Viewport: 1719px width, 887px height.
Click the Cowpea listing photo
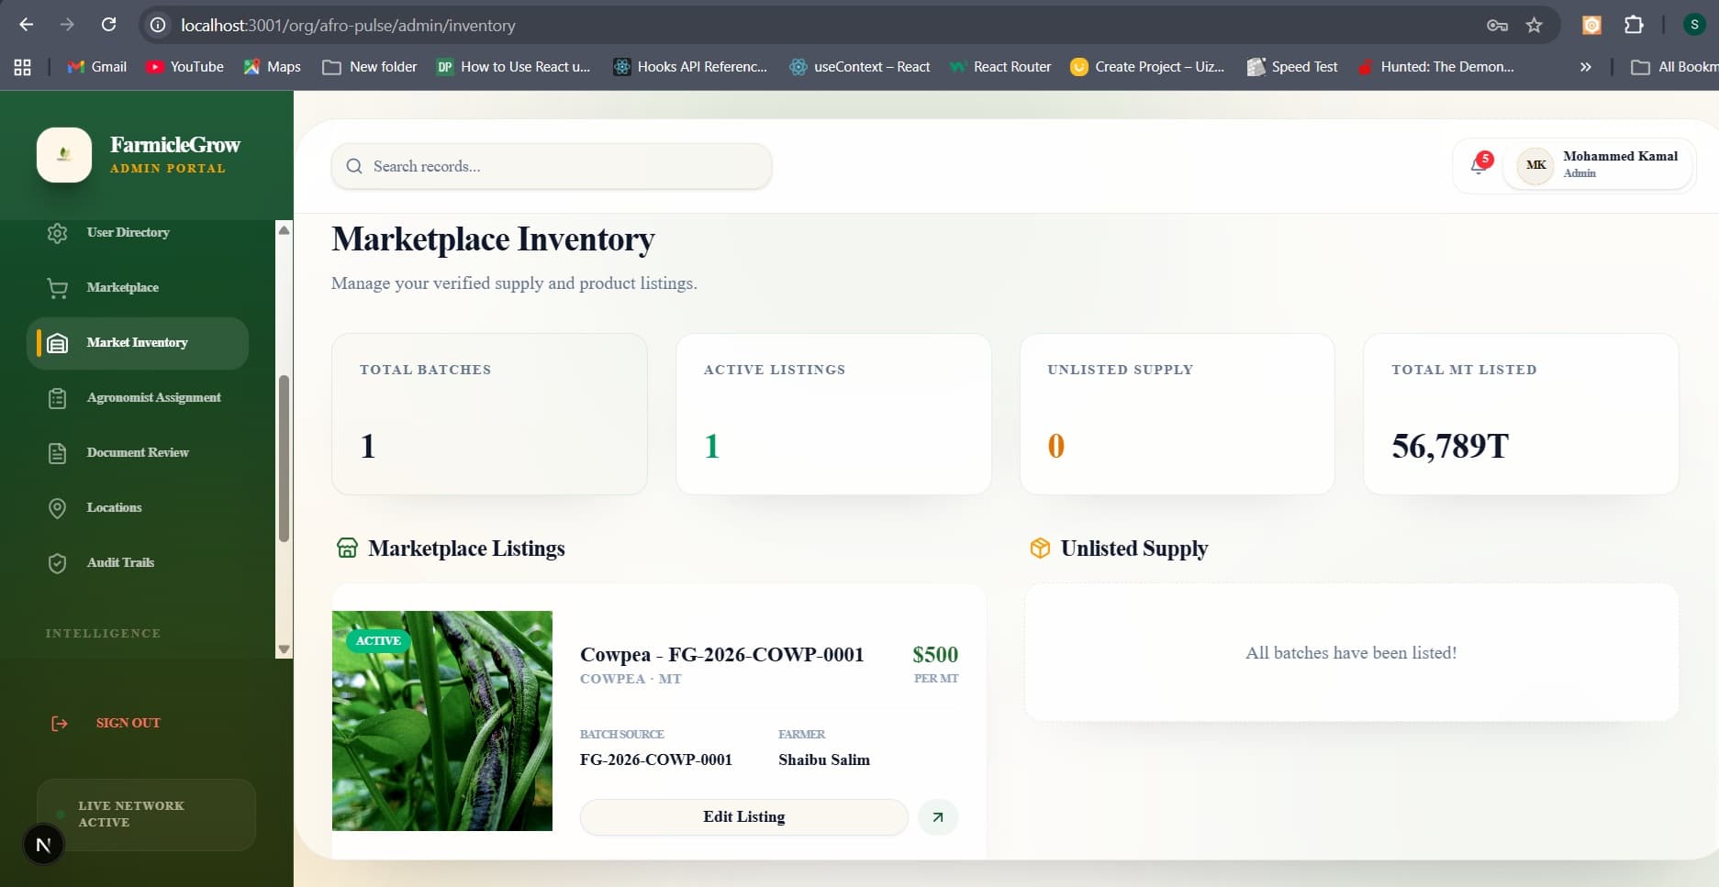[x=442, y=721]
